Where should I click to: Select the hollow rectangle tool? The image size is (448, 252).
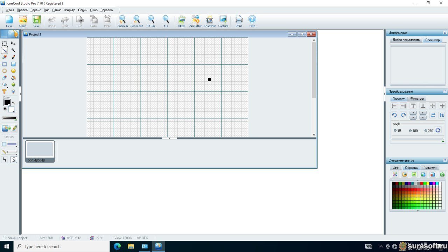5,64
